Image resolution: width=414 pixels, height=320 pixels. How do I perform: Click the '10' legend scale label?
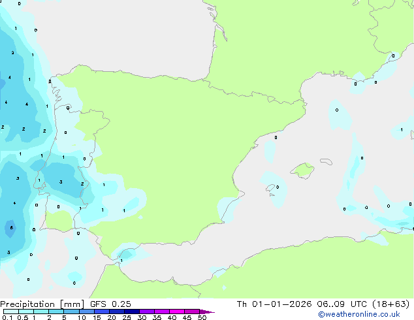tap(82, 317)
